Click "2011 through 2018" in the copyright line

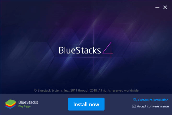click(84, 90)
